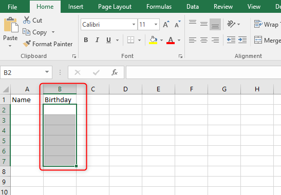The width and height of the screenshot is (281, 195).
Task: Select Middle Align icon
Action: (x=204, y=24)
